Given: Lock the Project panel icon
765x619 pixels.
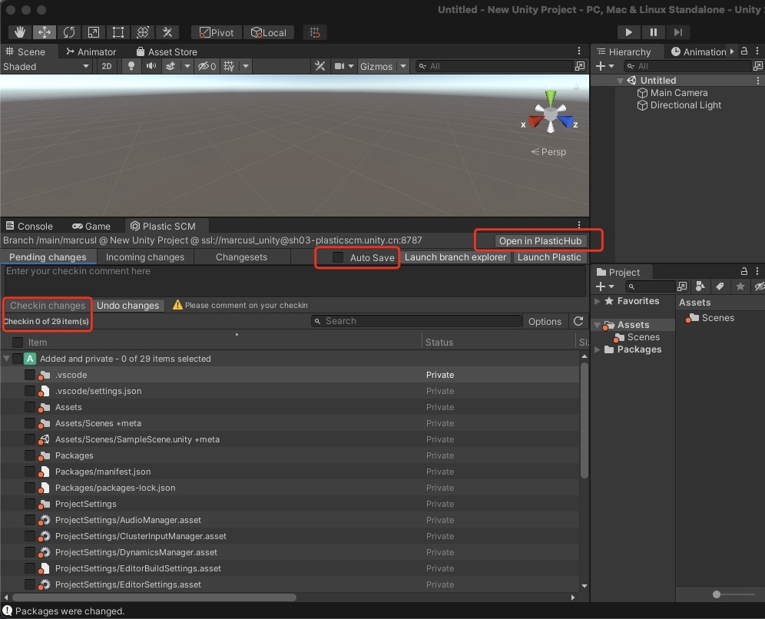Looking at the screenshot, I should click(x=744, y=271).
